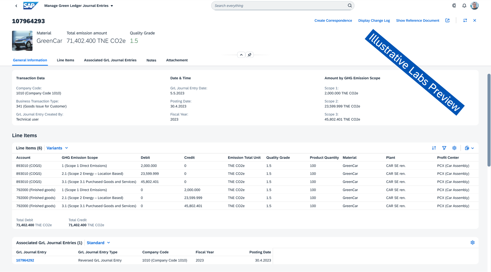Click the Debit column header
The height and width of the screenshot is (272, 491).
[x=145, y=158]
